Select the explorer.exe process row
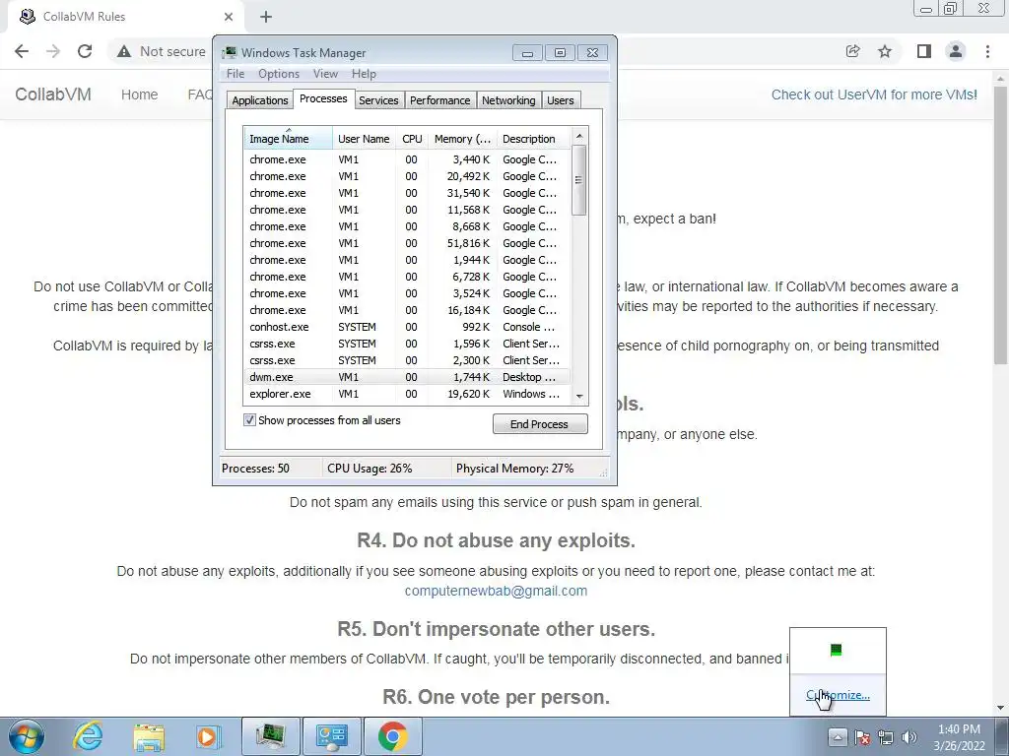The height and width of the screenshot is (756, 1009). coord(407,394)
